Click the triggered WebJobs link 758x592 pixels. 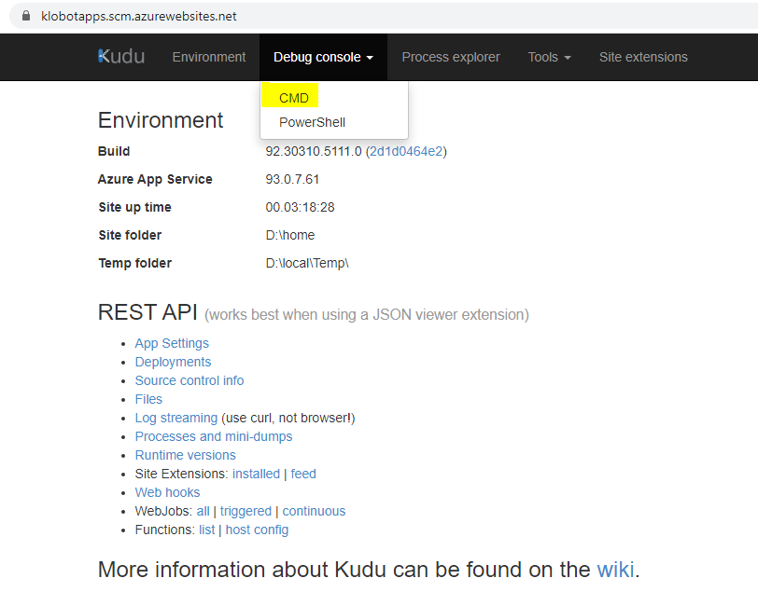[246, 511]
